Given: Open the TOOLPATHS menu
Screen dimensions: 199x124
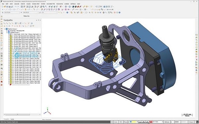Looking at the screenshot, I should [x=59, y=4].
